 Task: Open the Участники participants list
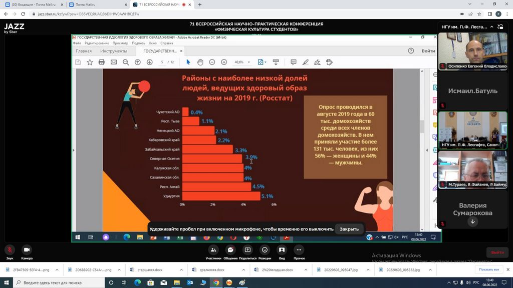point(213,250)
